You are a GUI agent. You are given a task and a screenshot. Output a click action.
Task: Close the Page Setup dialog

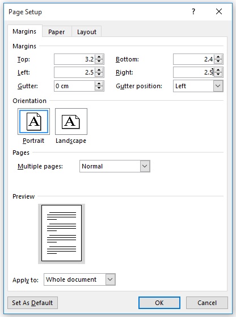click(x=219, y=11)
